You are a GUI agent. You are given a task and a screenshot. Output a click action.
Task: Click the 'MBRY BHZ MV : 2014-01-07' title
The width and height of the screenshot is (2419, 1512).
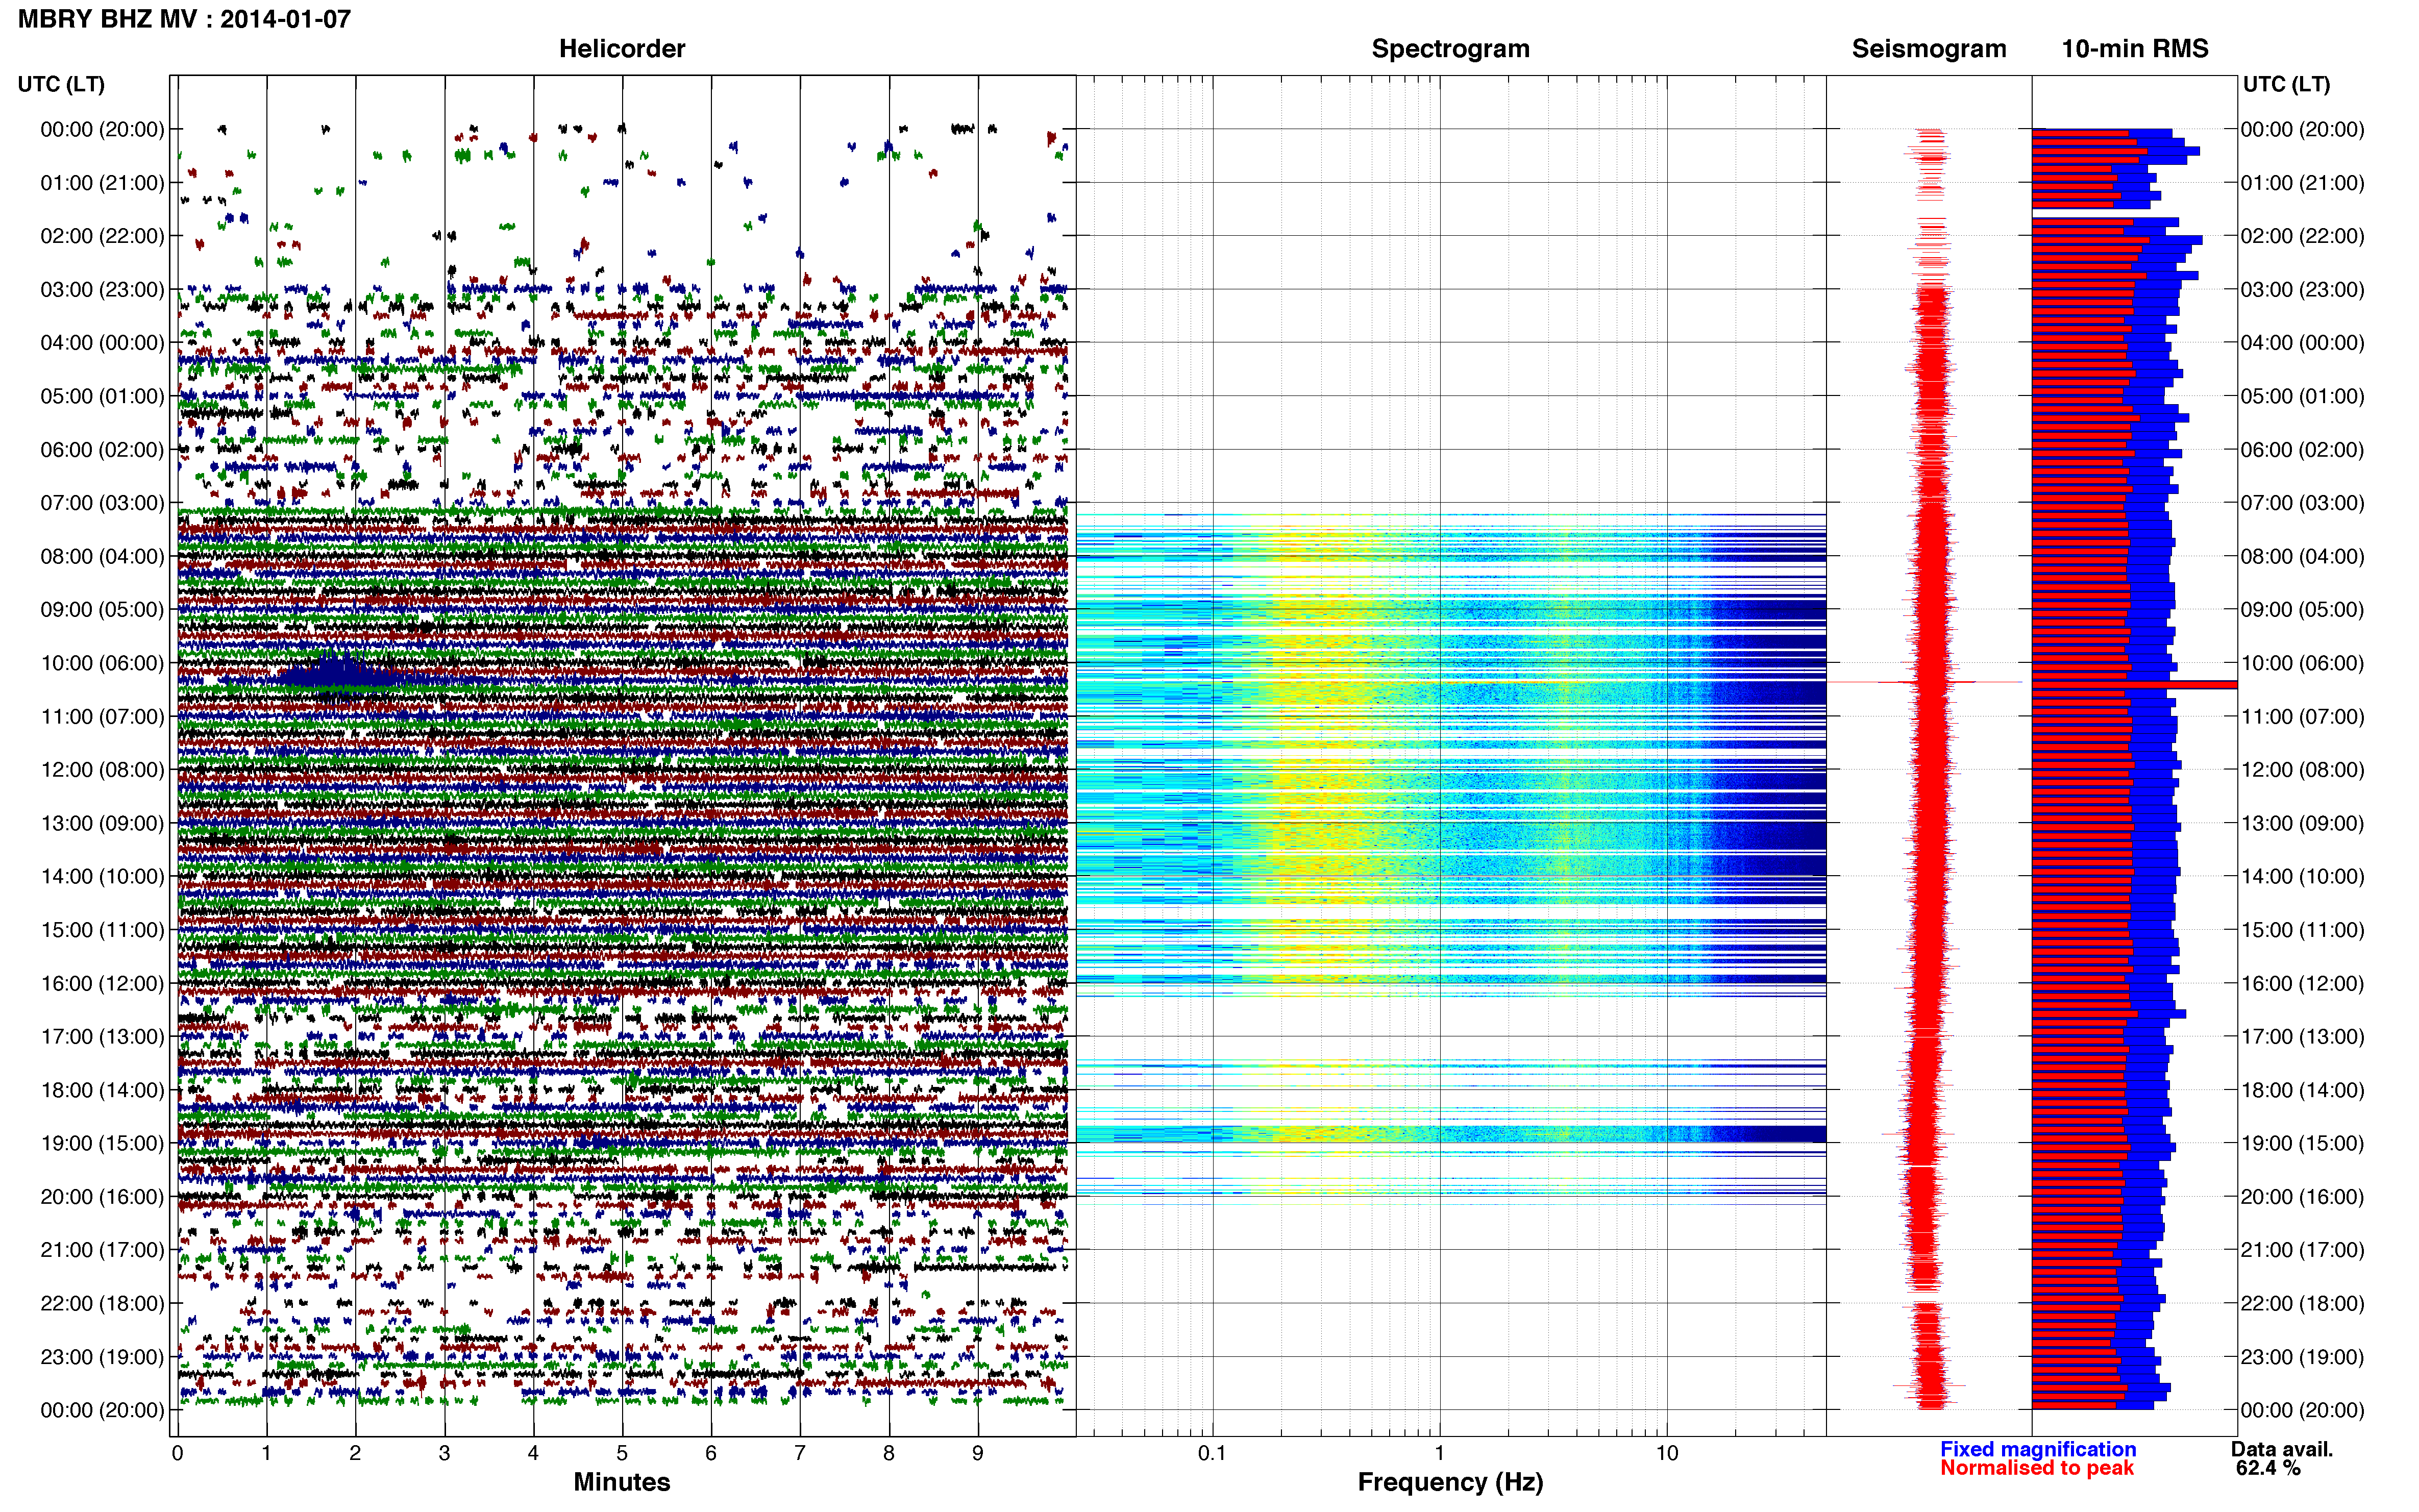[x=184, y=19]
